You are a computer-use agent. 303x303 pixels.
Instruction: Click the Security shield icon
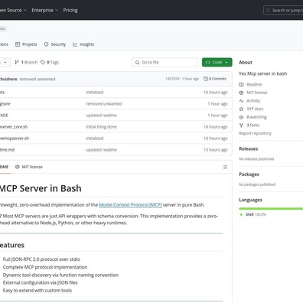click(46, 44)
